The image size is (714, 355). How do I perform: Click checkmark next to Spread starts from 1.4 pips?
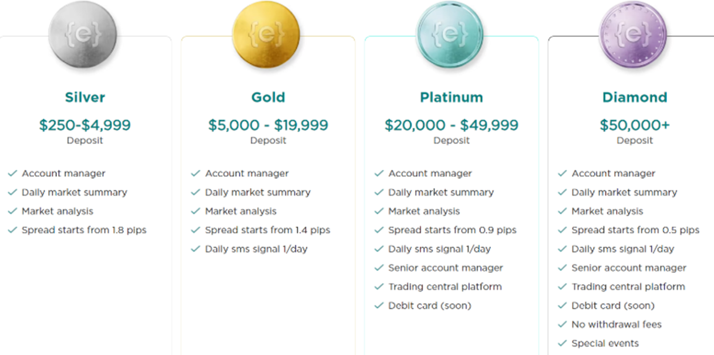[196, 230]
